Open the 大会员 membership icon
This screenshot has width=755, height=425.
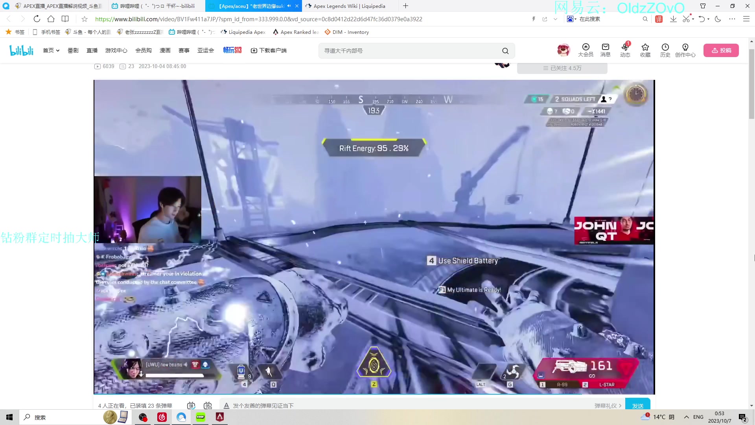(x=586, y=50)
